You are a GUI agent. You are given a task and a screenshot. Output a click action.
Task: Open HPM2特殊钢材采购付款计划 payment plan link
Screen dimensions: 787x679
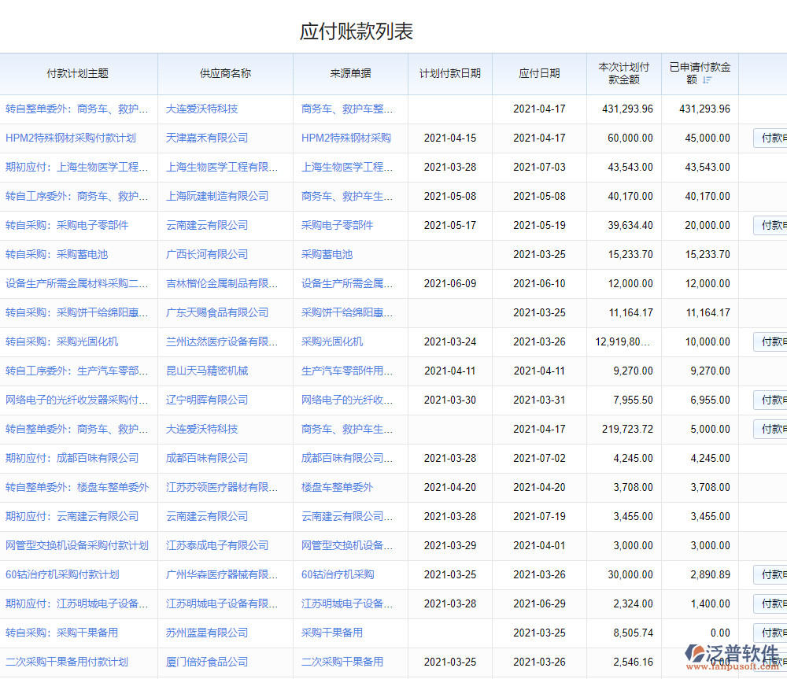coord(71,138)
